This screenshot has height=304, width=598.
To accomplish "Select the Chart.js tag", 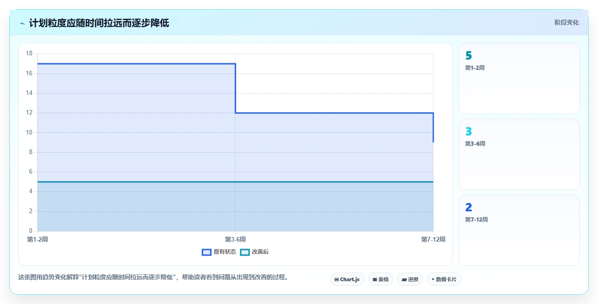I will (347, 279).
